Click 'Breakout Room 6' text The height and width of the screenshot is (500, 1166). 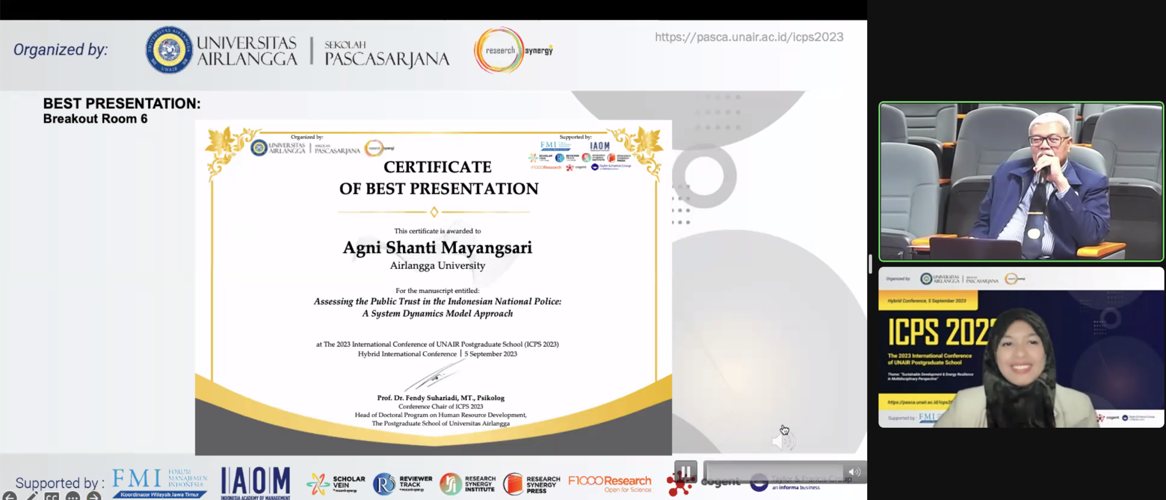click(96, 119)
